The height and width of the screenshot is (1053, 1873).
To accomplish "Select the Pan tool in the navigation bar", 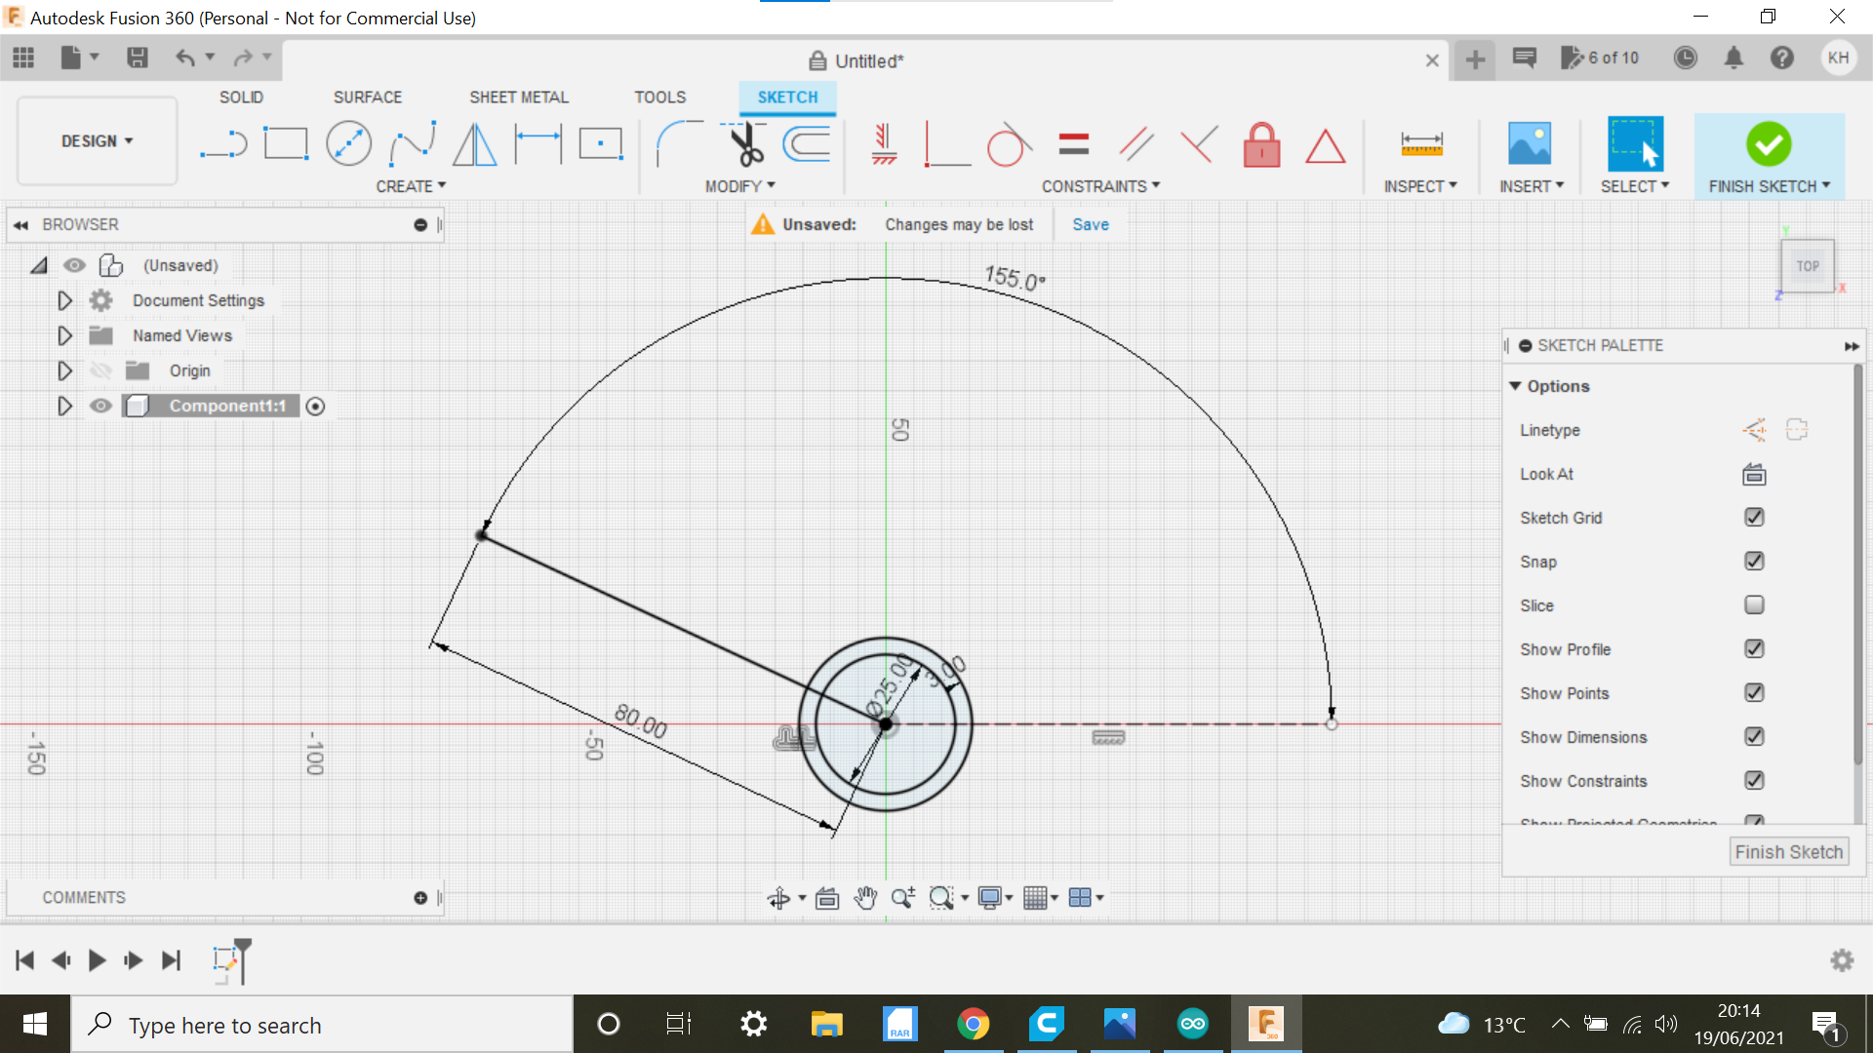I will coord(864,897).
